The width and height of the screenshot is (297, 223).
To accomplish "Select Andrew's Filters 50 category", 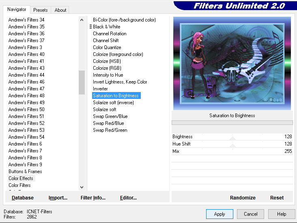I will (26, 109).
